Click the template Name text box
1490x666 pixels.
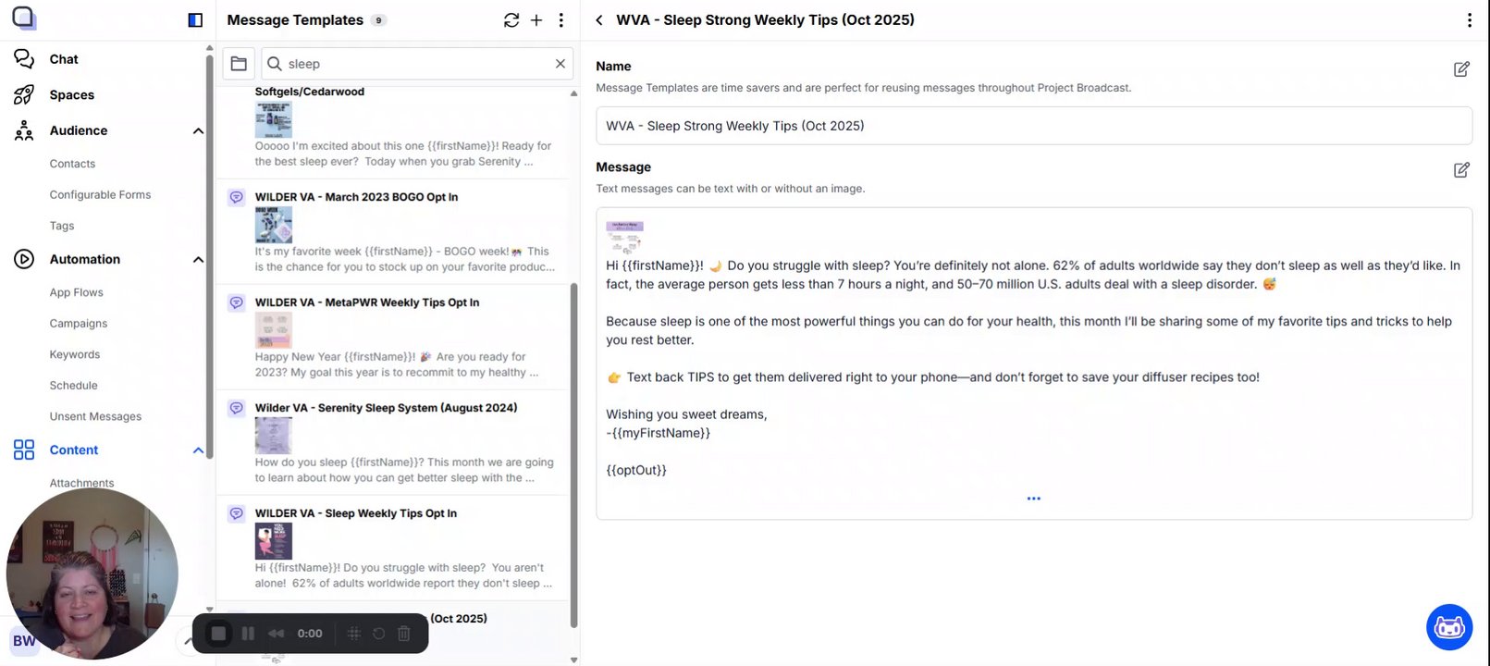[1033, 126]
